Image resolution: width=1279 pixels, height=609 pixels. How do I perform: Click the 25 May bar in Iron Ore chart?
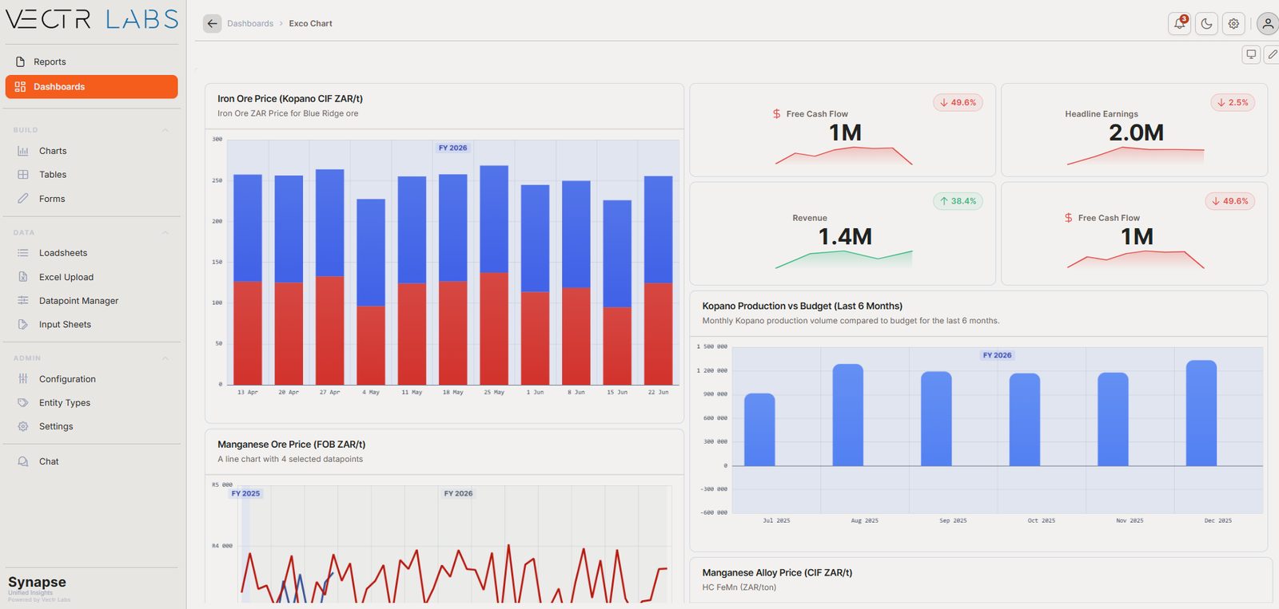tap(494, 275)
